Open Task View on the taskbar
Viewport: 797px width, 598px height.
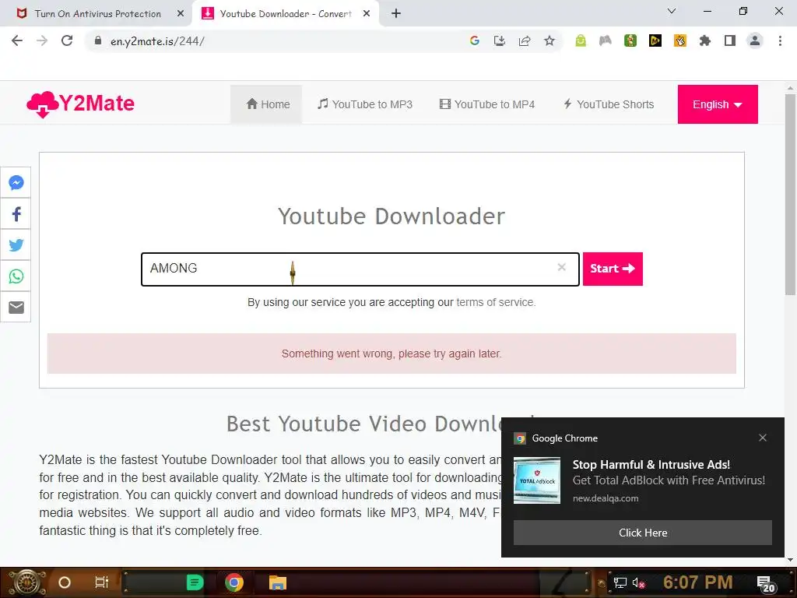102,582
